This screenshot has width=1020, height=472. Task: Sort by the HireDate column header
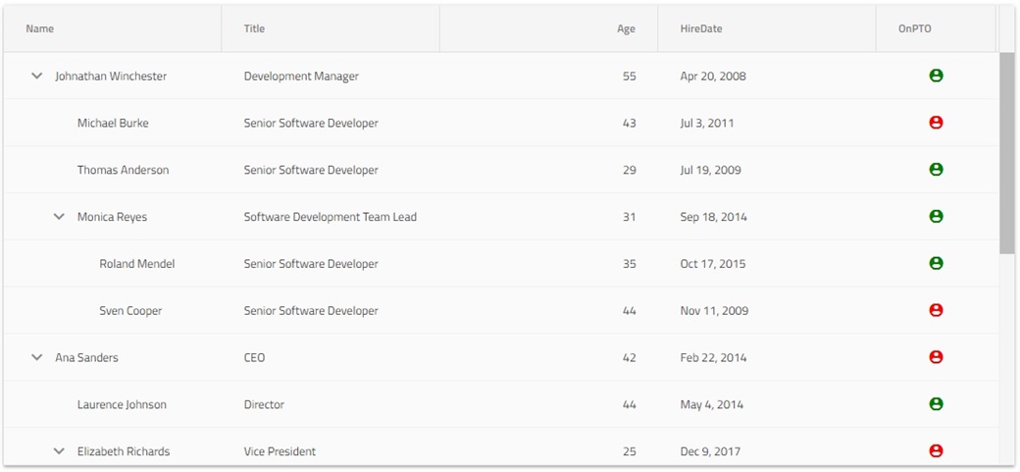[x=701, y=28]
